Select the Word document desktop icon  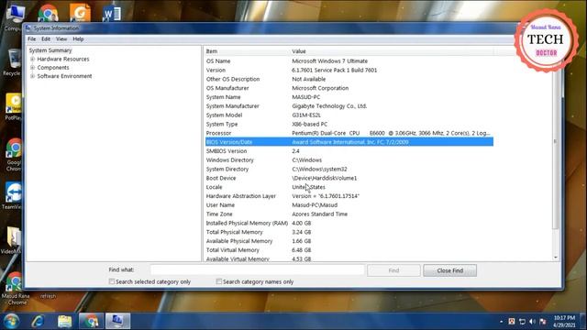click(x=112, y=13)
